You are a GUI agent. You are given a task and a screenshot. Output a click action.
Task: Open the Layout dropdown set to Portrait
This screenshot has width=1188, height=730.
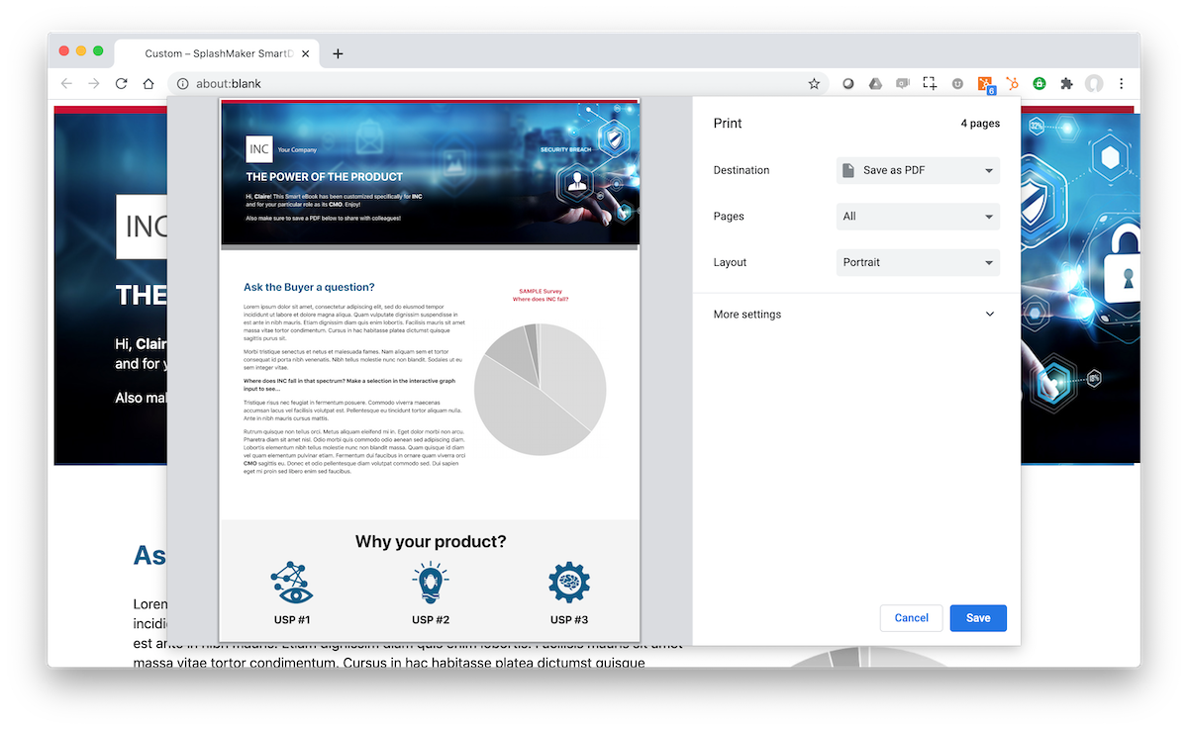click(x=918, y=262)
